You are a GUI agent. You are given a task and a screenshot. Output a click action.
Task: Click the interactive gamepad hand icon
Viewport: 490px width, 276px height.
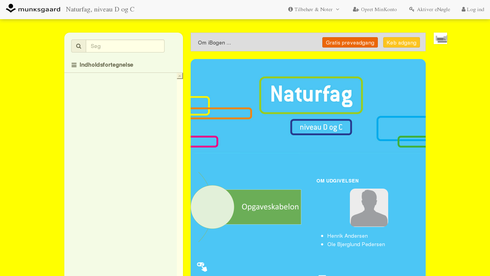coord(202,266)
